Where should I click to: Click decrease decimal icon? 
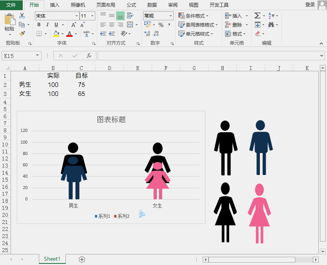[156, 34]
